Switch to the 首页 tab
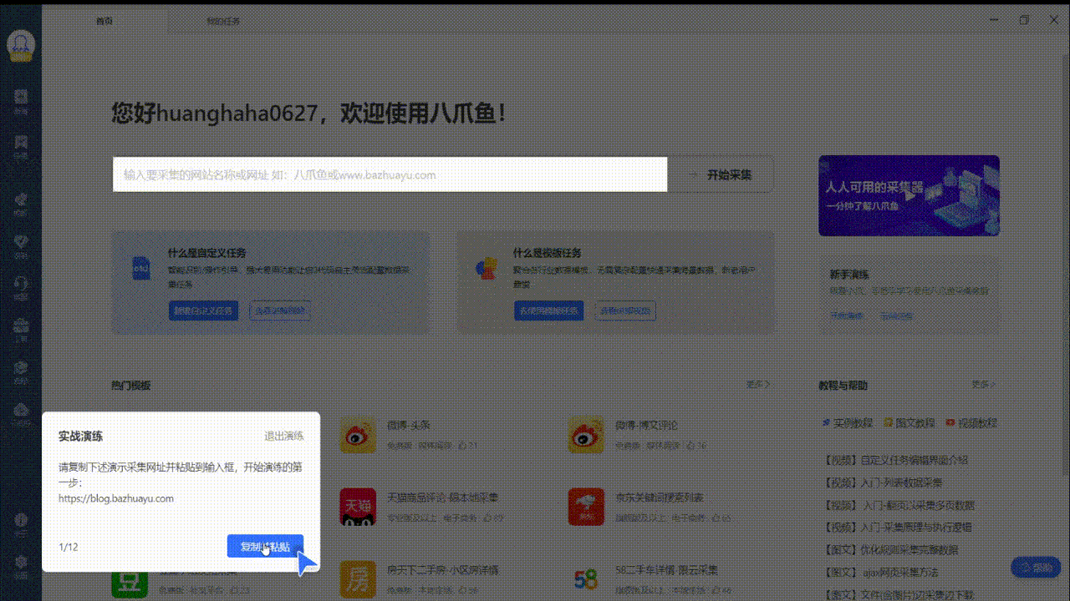Screen dimensions: 1070x601 [104, 21]
